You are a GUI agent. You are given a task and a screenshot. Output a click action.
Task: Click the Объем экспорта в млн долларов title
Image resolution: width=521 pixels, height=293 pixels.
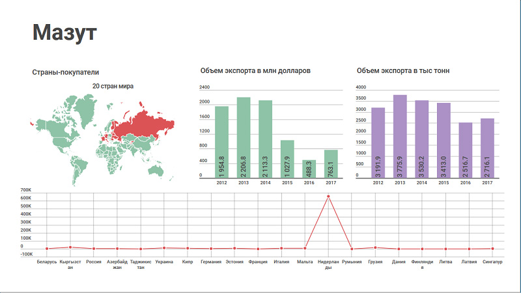pyautogui.click(x=255, y=70)
